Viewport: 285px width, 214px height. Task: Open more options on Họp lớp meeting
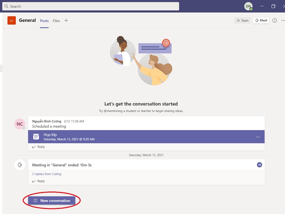click(258, 137)
